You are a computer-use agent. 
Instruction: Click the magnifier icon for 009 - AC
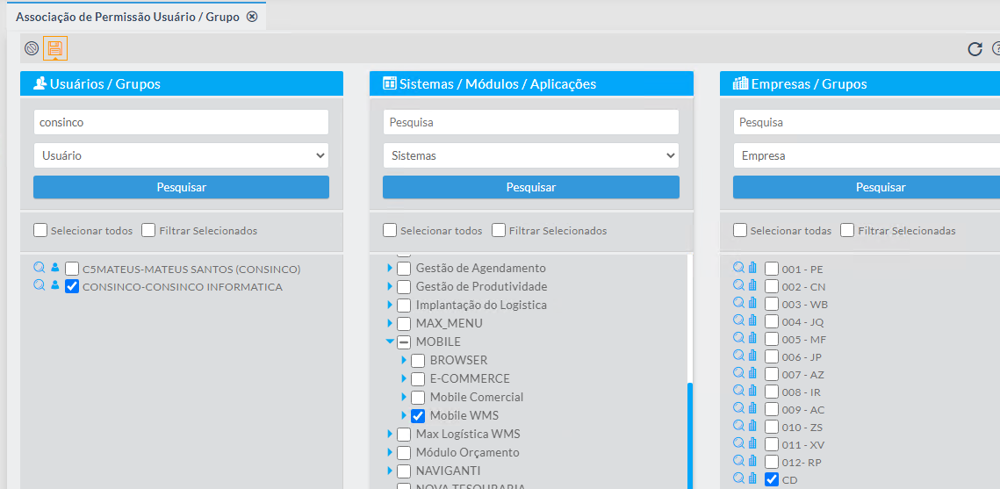click(739, 408)
